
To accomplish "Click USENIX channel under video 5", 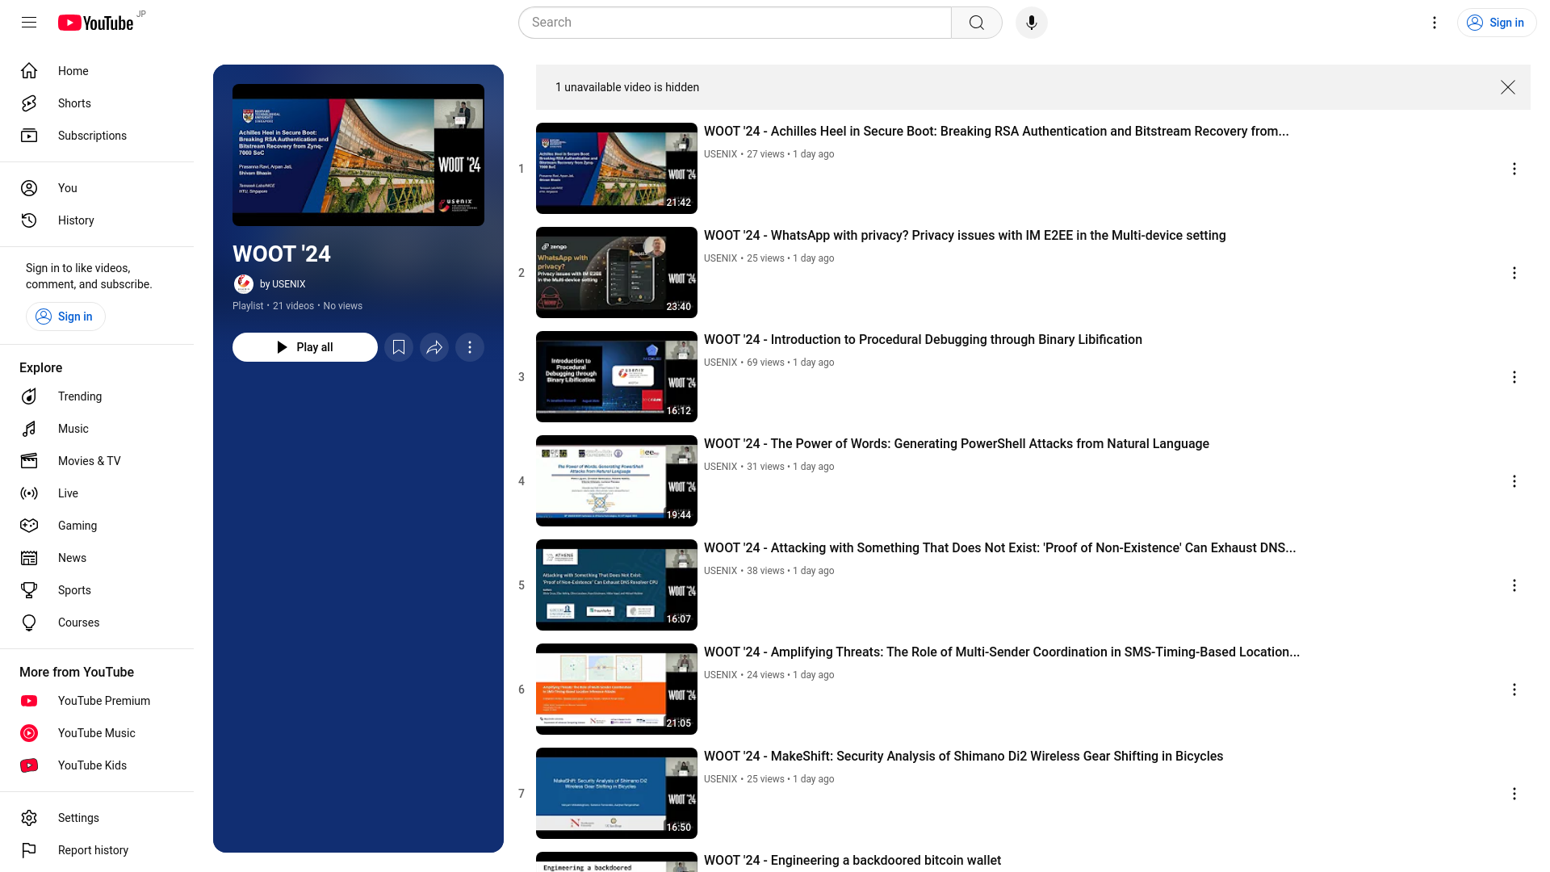I will (720, 571).
